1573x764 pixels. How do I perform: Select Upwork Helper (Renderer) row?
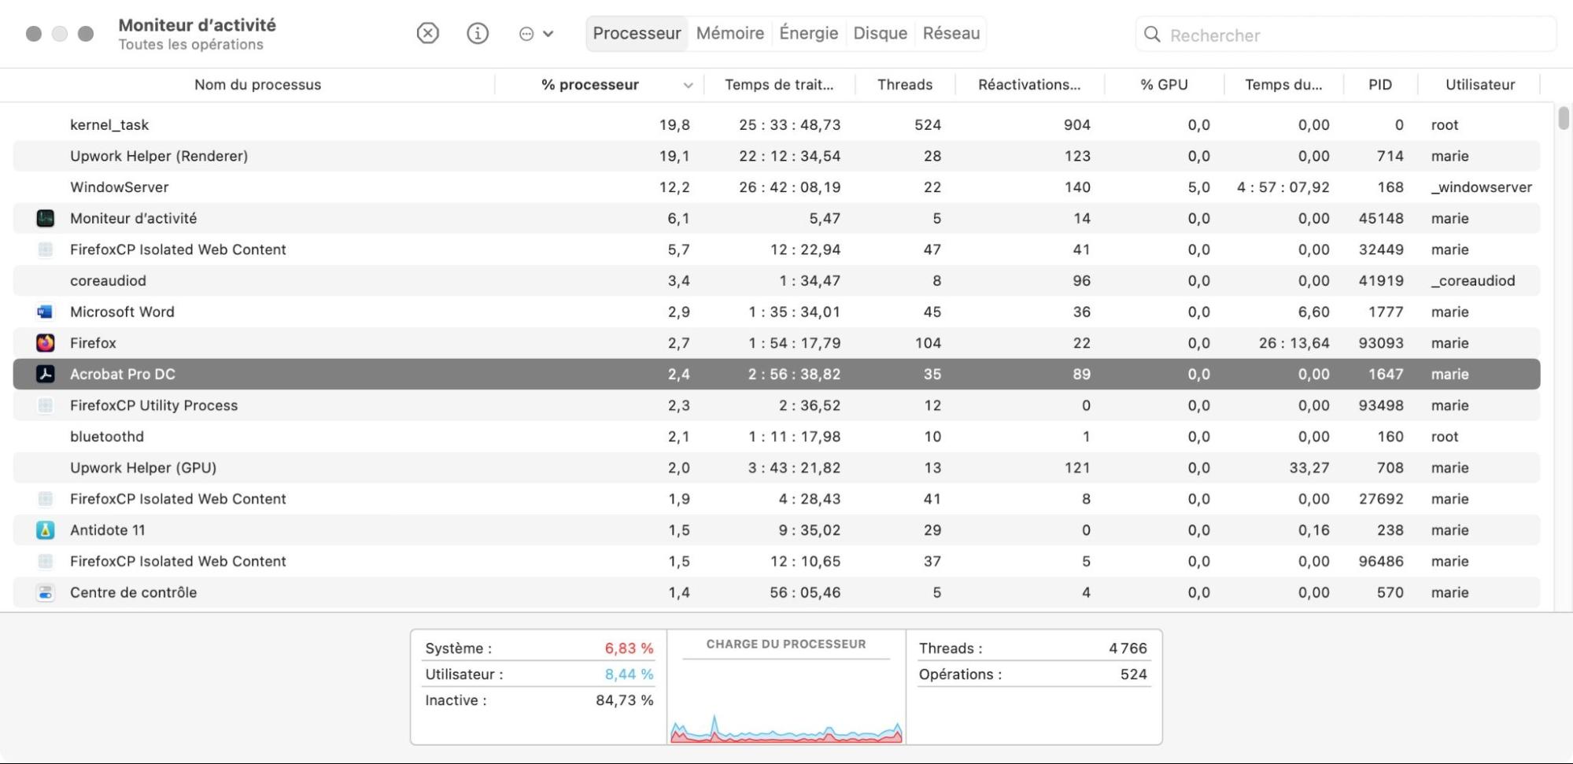tap(776, 156)
